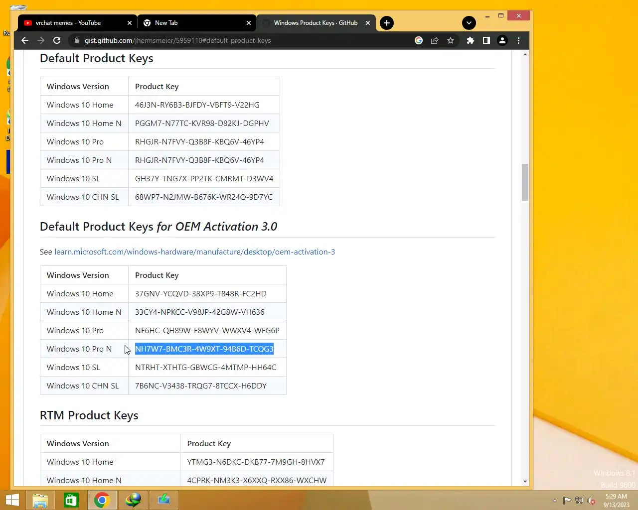Click key PGGM7-N77TC-KVR98-D82KJ-DGPHV
Screen dimensions: 638x510
tap(202, 124)
